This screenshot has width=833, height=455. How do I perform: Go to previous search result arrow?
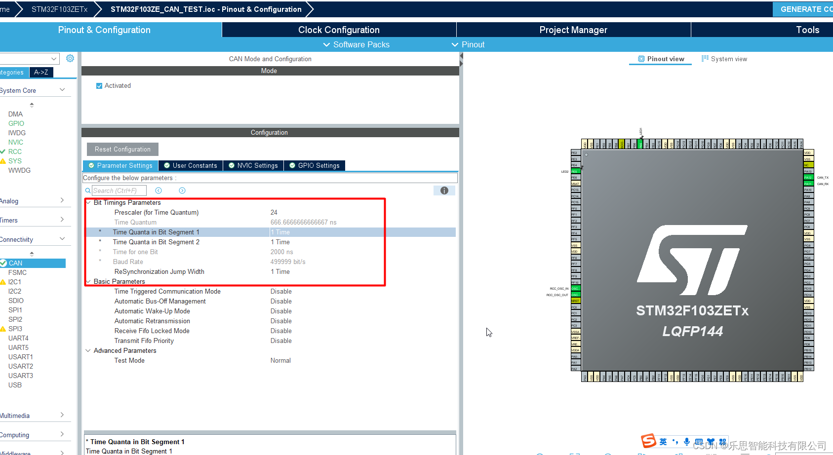click(x=159, y=190)
